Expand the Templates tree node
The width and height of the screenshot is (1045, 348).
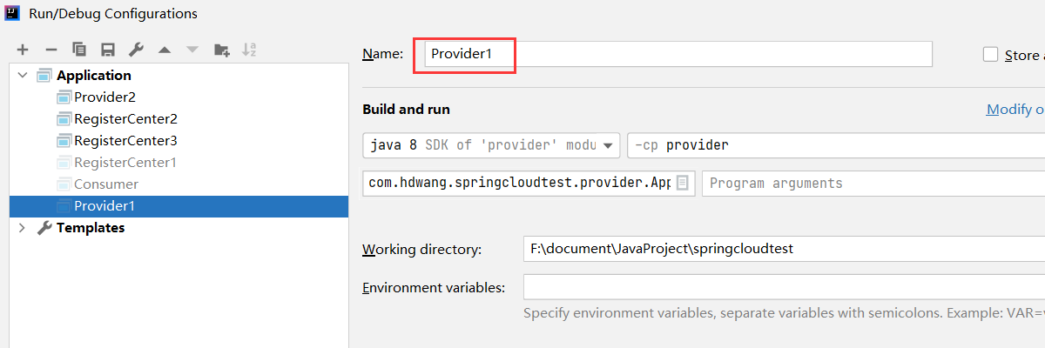pos(23,228)
